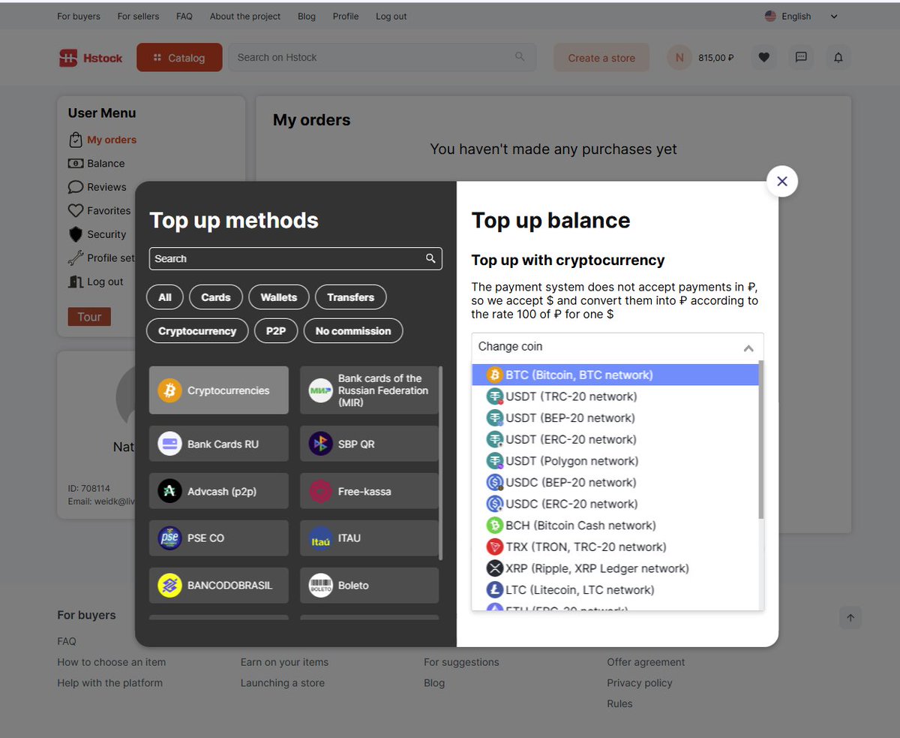Open the favorites heart icon in header
The width and height of the screenshot is (900, 738).
[763, 57]
